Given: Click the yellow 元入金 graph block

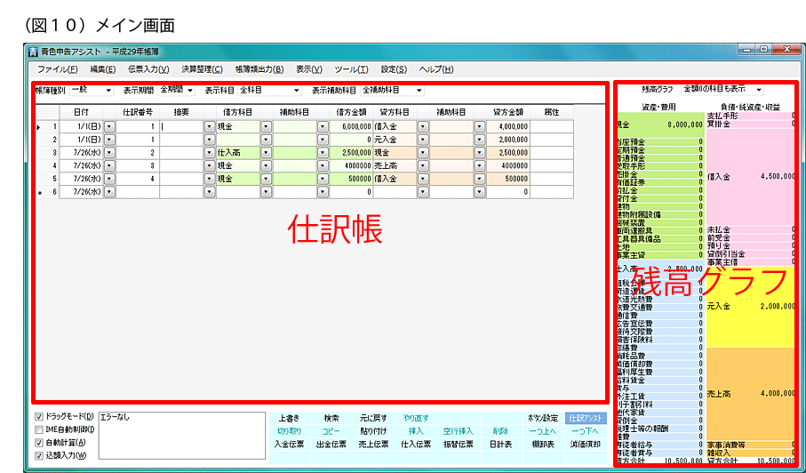Looking at the screenshot, I should coord(751,307).
